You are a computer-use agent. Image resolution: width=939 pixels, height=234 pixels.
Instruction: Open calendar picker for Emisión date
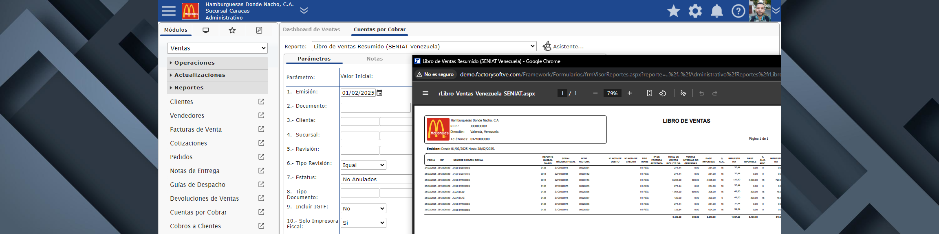(x=379, y=93)
